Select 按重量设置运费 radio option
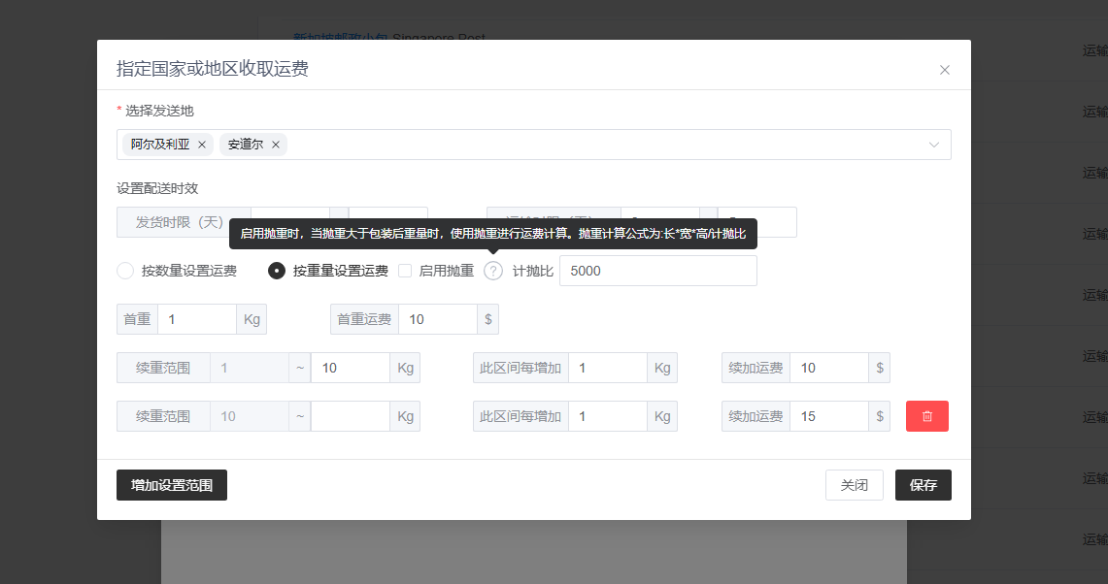This screenshot has width=1108, height=584. tap(277, 271)
